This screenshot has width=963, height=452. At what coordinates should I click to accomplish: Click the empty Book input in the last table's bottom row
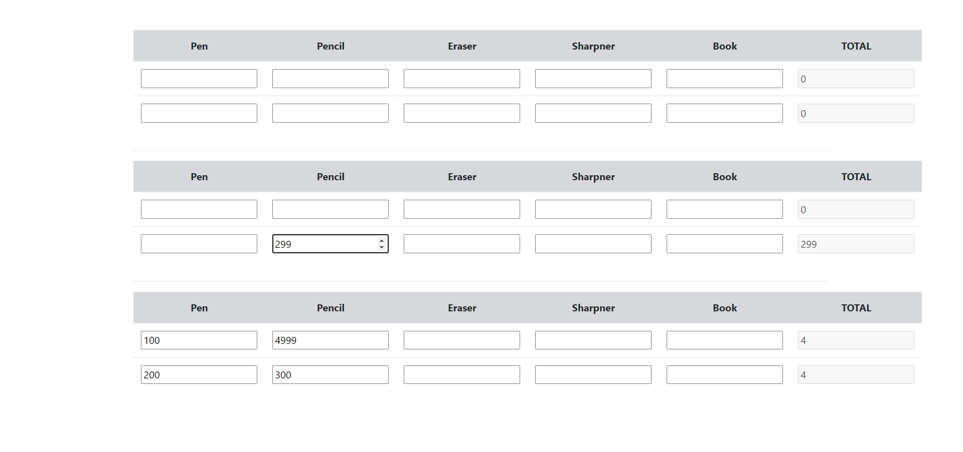724,374
